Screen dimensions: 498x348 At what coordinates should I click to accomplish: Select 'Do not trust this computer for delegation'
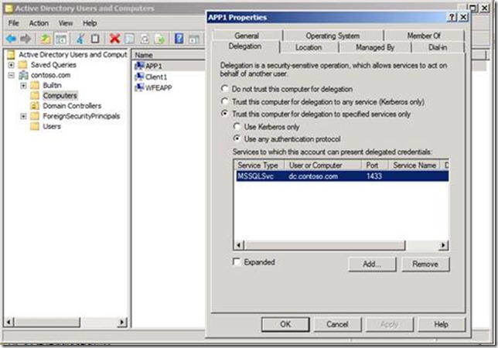pos(225,90)
